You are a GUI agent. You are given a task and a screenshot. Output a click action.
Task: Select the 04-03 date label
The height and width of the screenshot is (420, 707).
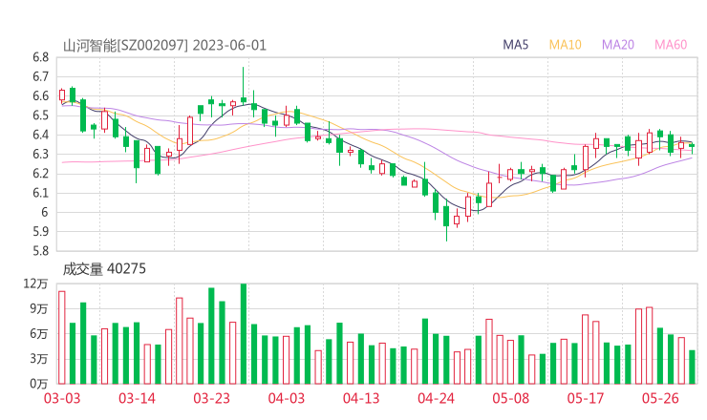coord(287,398)
